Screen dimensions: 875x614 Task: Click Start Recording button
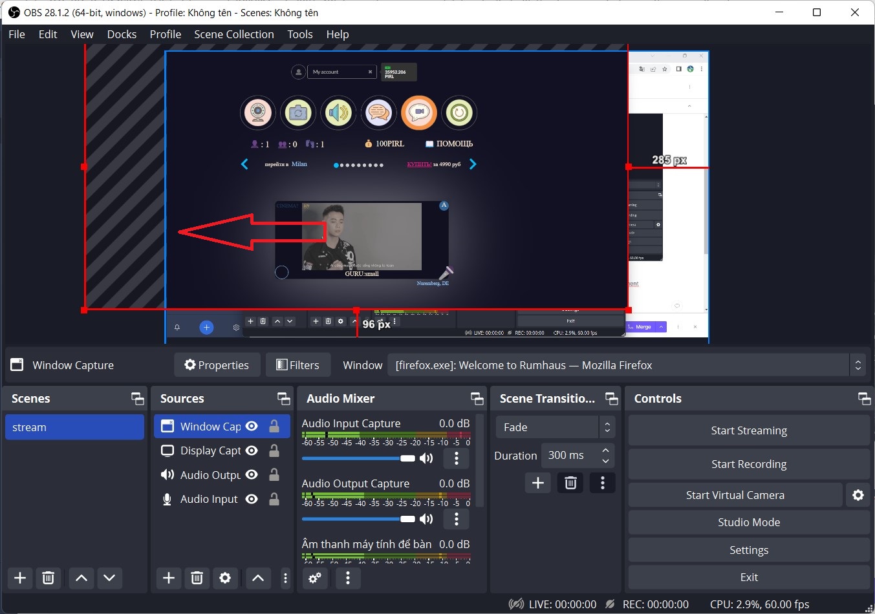[748, 464]
